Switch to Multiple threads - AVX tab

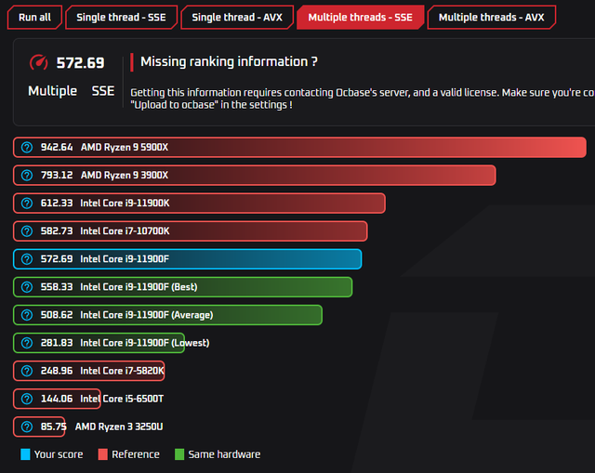[492, 18]
